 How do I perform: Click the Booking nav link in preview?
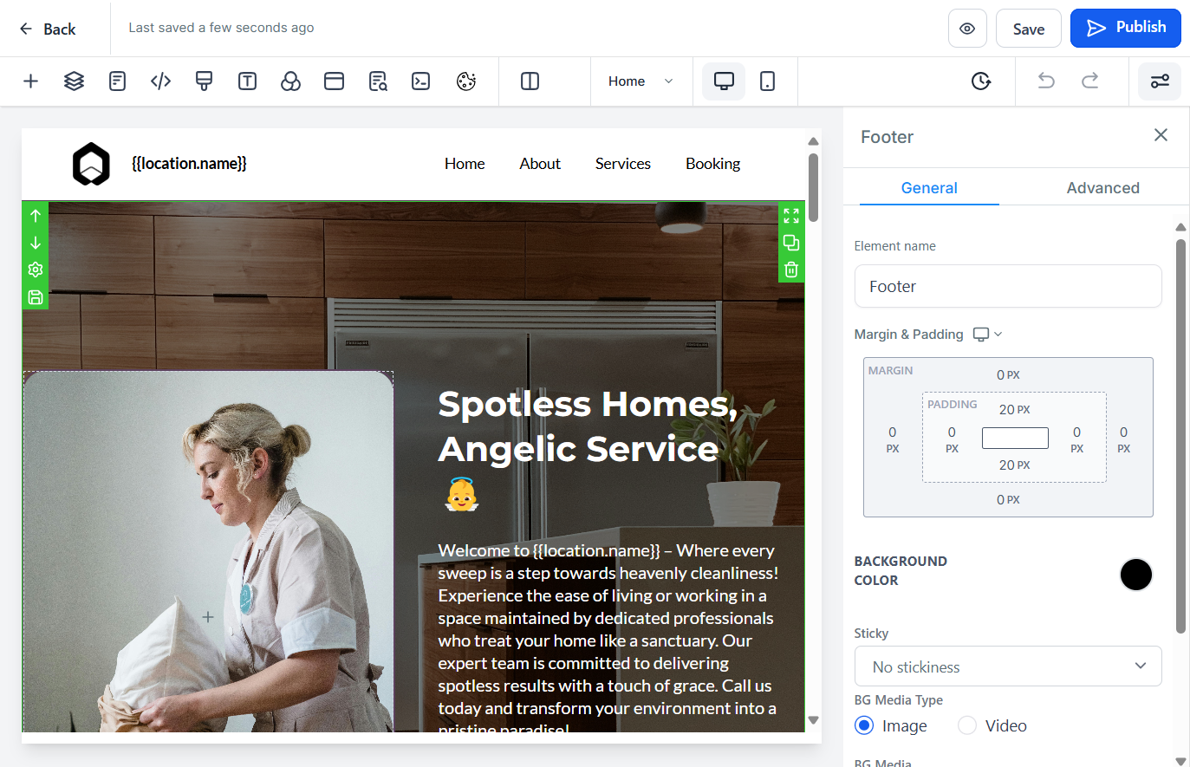pos(712,164)
